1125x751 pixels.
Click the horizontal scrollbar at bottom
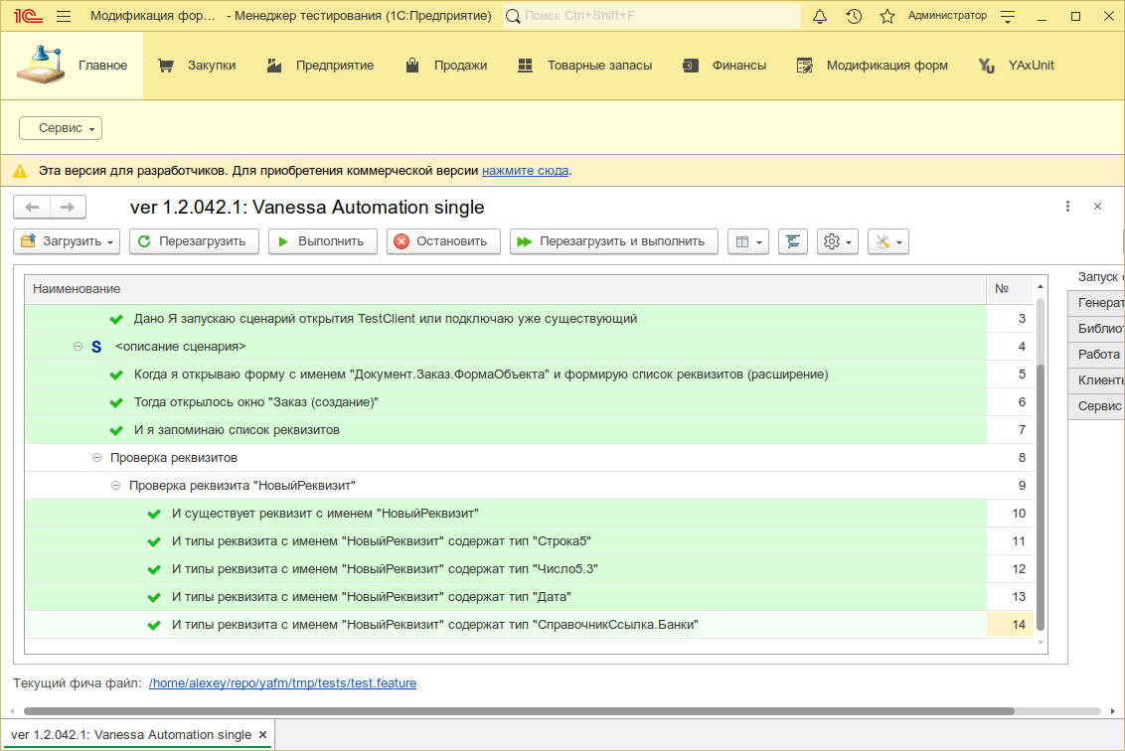519,711
